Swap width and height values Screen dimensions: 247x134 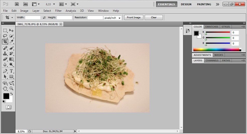coord(44,17)
